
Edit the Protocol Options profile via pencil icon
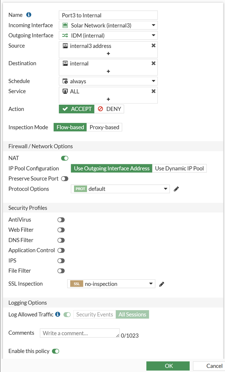[176, 189]
